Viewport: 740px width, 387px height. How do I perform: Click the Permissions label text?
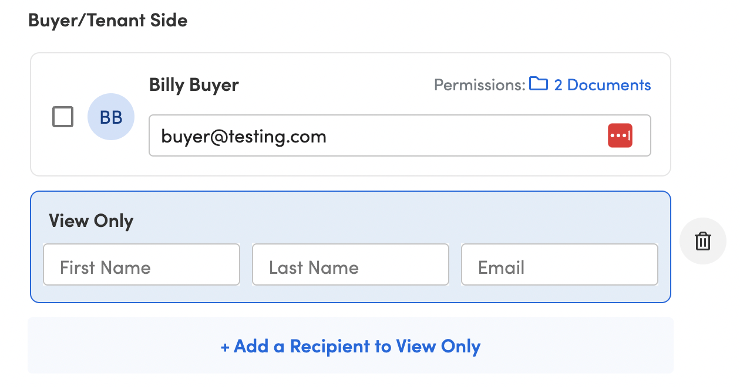[479, 85]
